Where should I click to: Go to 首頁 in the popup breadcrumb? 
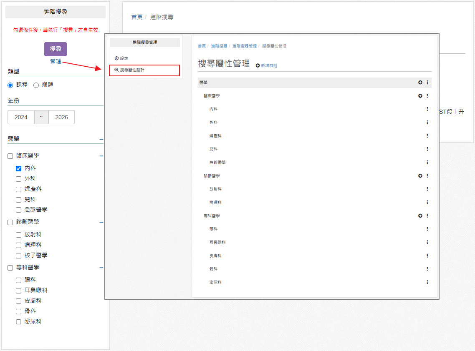click(202, 46)
